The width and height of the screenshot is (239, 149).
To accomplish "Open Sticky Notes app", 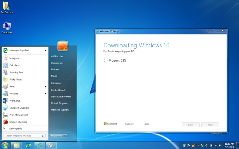I will click(15, 79).
